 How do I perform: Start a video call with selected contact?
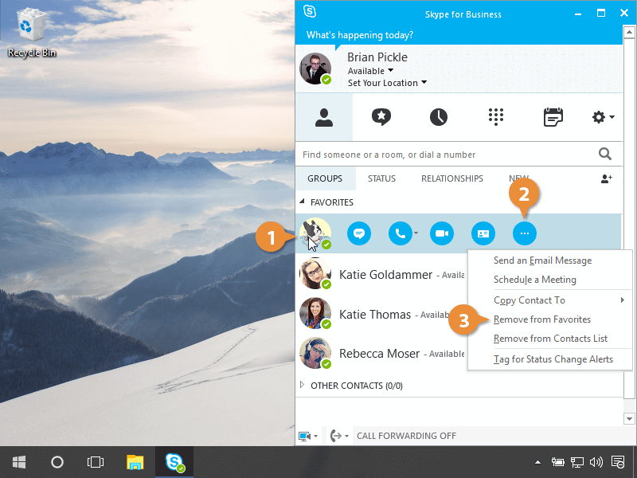click(x=442, y=233)
